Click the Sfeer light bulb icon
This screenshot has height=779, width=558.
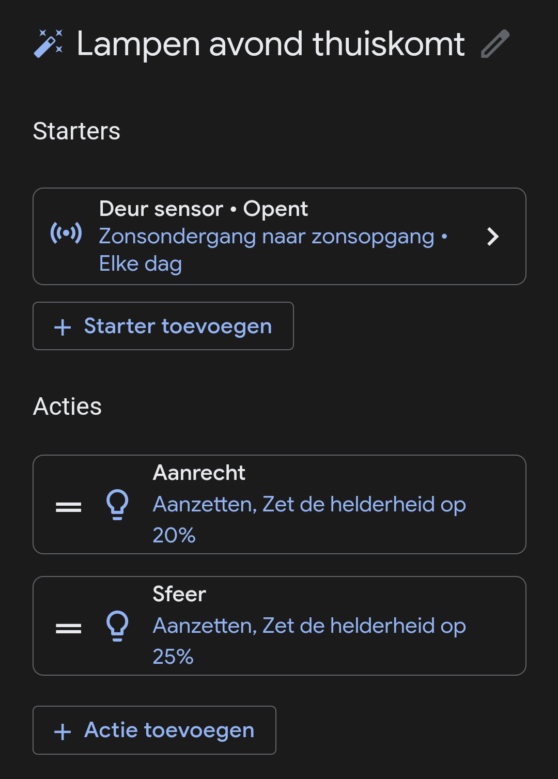tap(117, 626)
